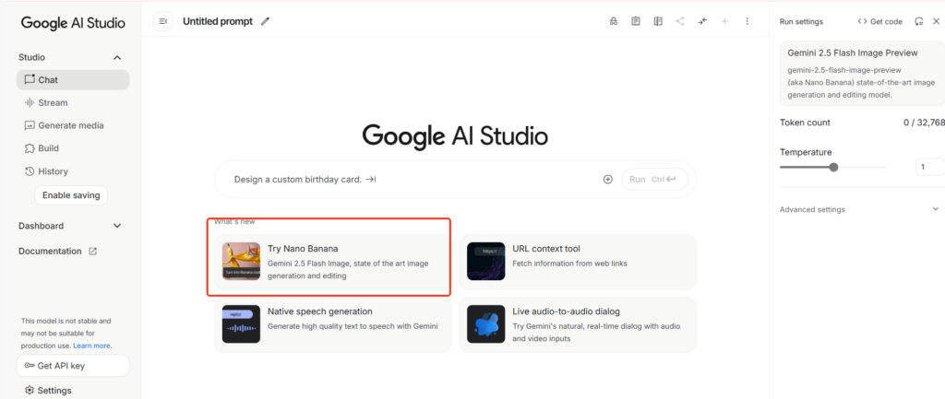Click the compress arrows icon in toolbar
The width and height of the screenshot is (945, 399).
click(x=702, y=21)
